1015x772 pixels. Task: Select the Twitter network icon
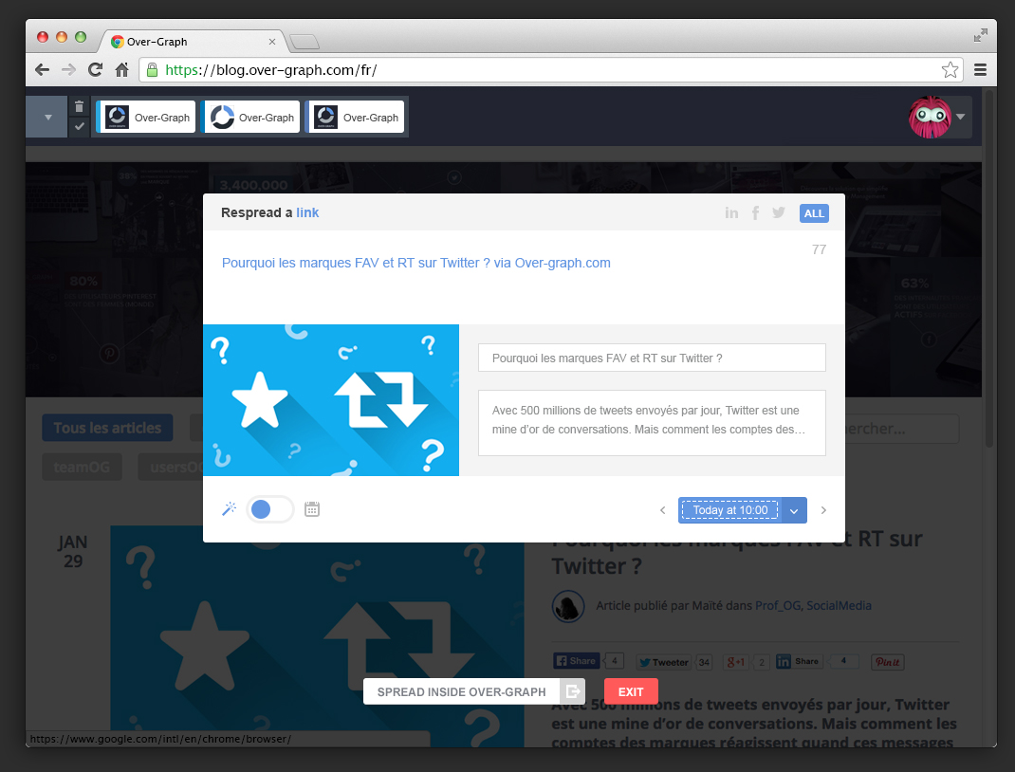(779, 213)
